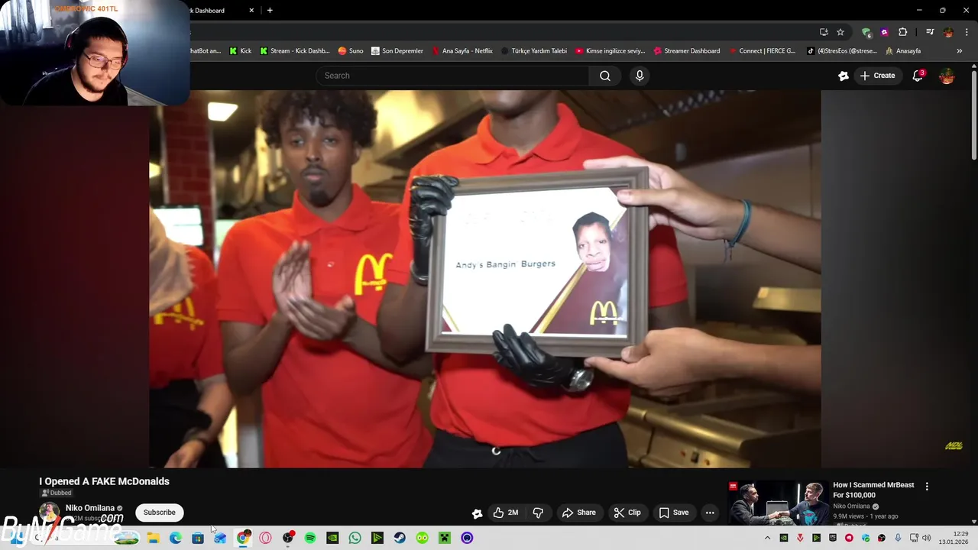Open Chrome profile avatar in toolbar
This screenshot has width=978, height=550.
[x=948, y=32]
